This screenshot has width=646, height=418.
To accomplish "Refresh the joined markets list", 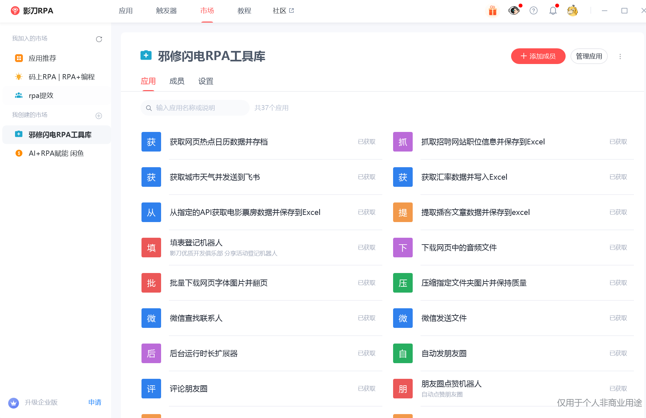I will [x=99, y=39].
